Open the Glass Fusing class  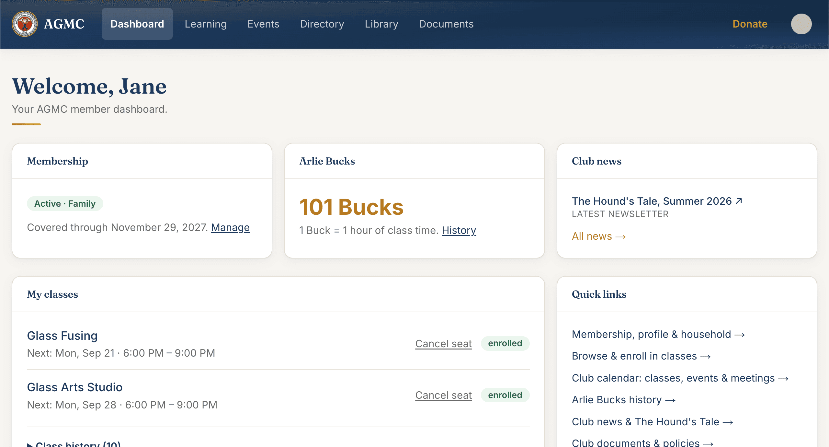tap(62, 336)
